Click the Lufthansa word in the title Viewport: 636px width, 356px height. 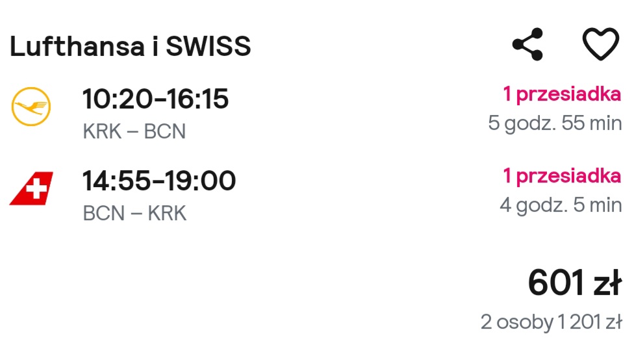[77, 46]
